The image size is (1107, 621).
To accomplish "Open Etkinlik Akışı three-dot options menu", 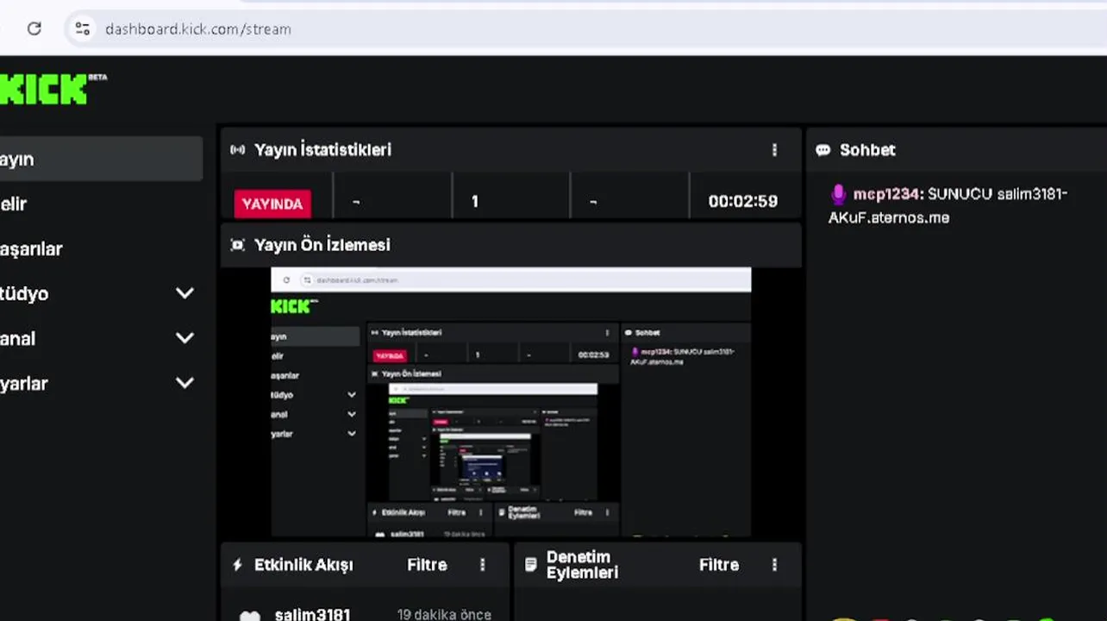I will (x=482, y=565).
